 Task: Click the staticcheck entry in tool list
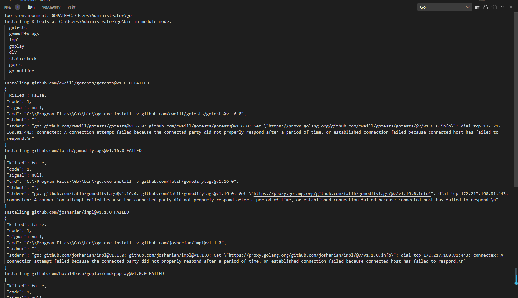click(23, 59)
